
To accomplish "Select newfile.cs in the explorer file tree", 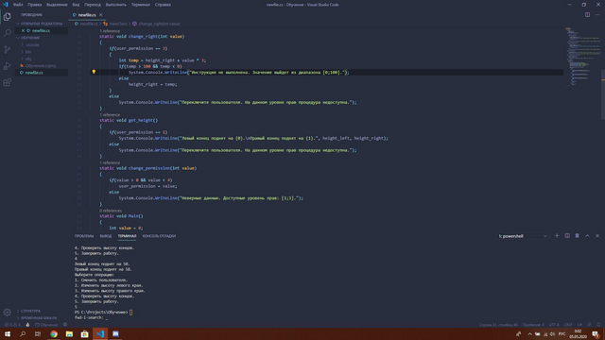I will pyautogui.click(x=34, y=73).
